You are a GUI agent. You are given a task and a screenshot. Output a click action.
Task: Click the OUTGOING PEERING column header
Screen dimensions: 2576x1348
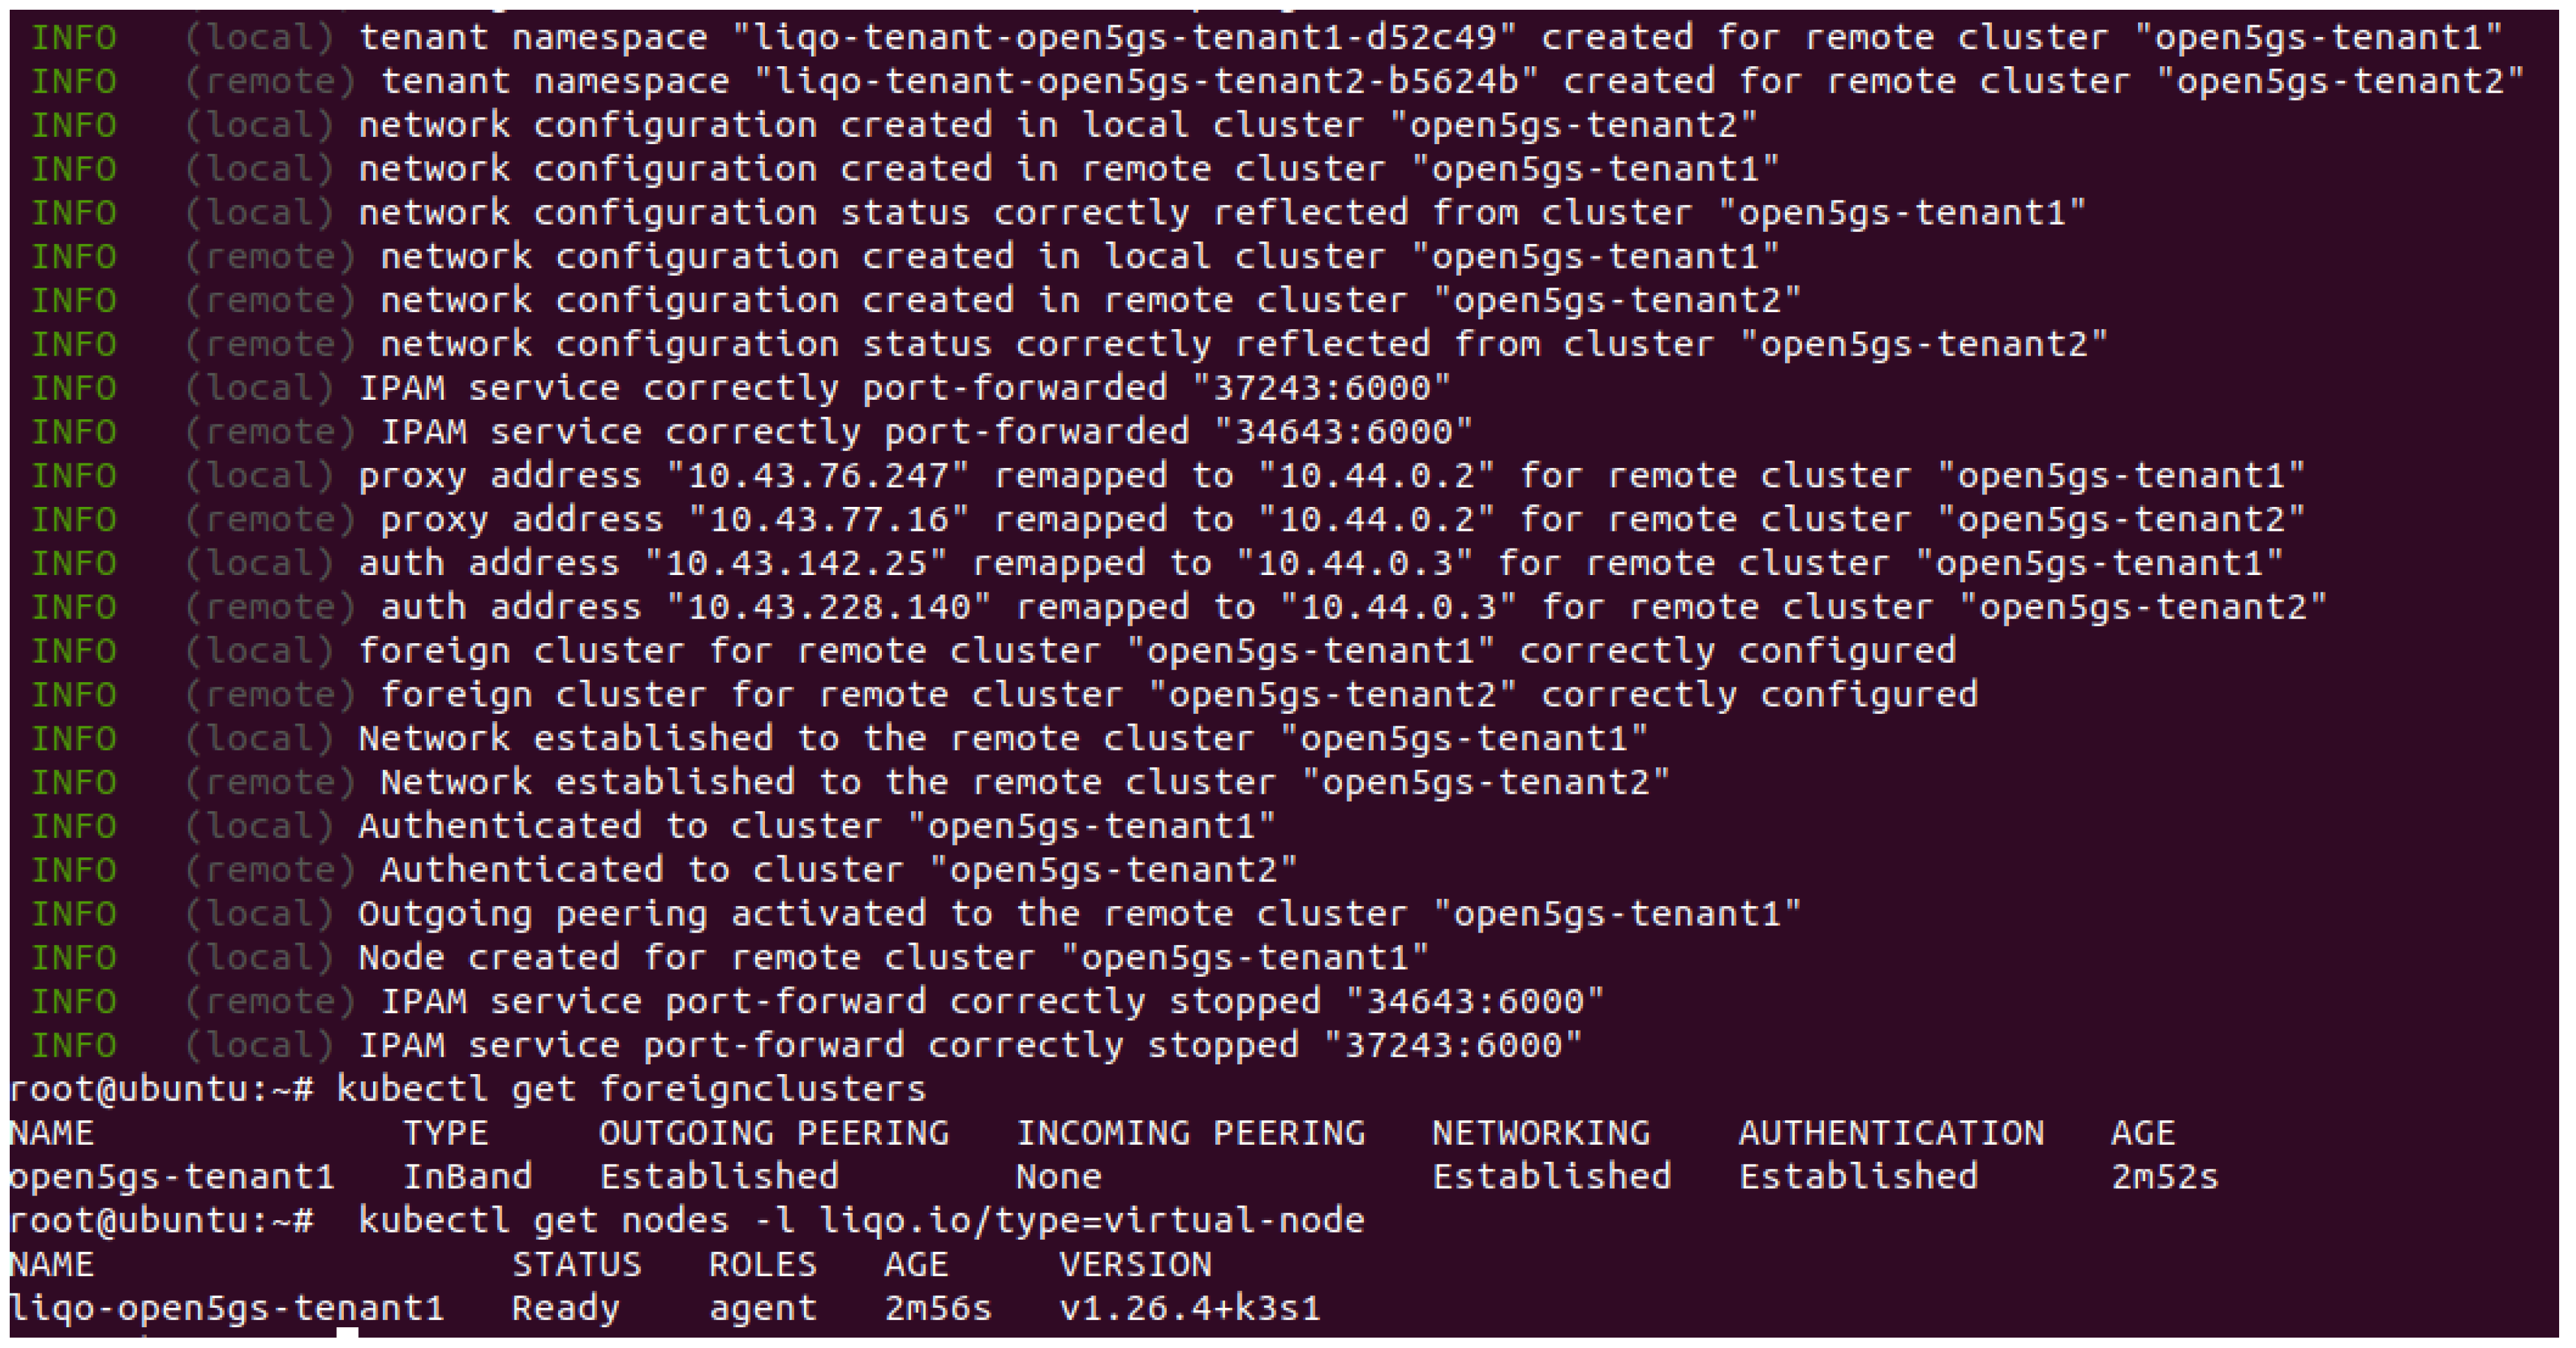[774, 1133]
